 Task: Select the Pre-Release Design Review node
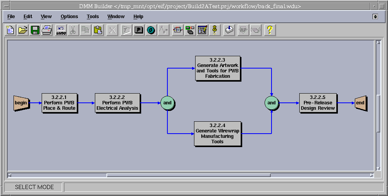click(x=318, y=103)
